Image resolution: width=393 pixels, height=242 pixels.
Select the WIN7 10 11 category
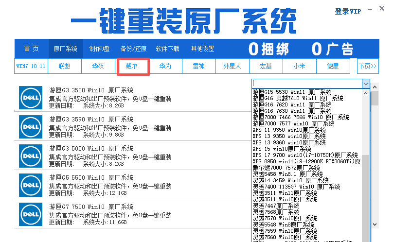click(x=31, y=66)
